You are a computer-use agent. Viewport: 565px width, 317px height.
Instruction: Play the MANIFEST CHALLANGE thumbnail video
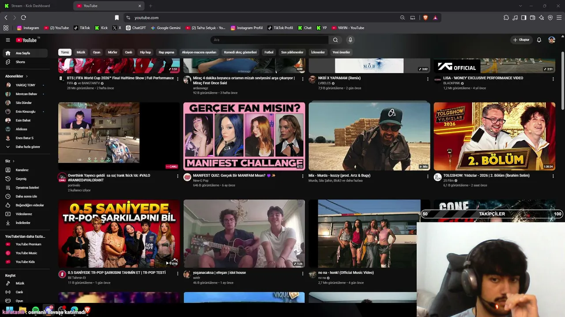(244, 136)
